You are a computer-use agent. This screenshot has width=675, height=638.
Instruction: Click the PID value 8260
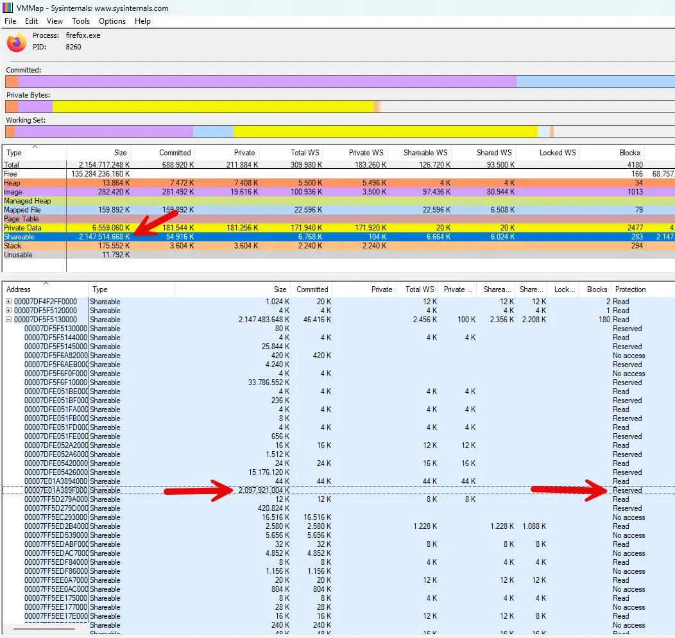click(73, 47)
